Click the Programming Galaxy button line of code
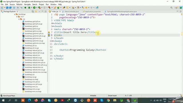The width and height of the screenshot is (183, 103). click(83, 50)
